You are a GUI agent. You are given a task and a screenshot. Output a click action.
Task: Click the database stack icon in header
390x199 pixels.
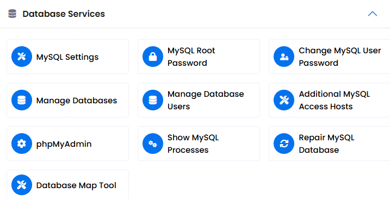(12, 14)
